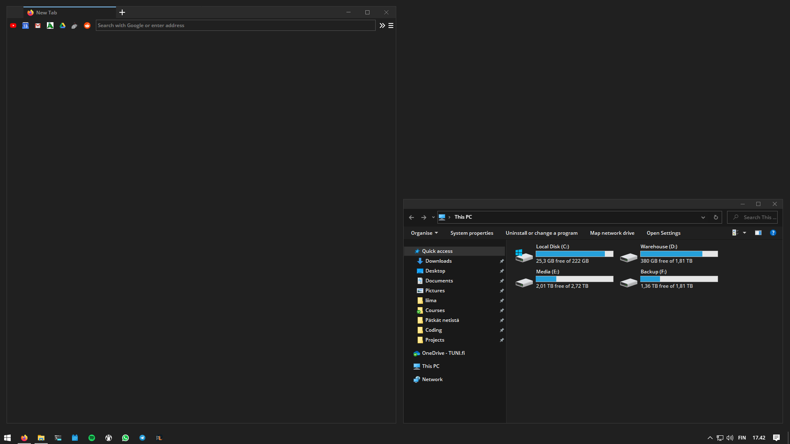Go forward in File Explorer

tap(424, 217)
